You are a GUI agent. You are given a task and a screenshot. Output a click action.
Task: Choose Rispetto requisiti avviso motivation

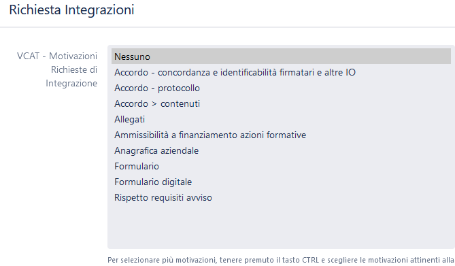click(x=281, y=197)
